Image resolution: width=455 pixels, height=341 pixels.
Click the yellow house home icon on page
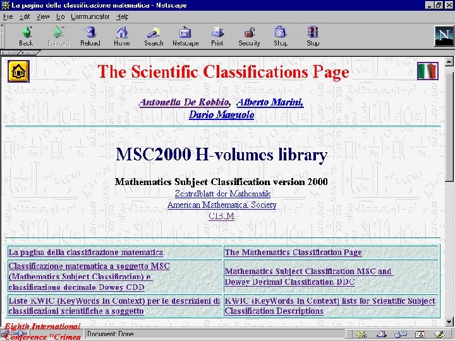(x=18, y=71)
